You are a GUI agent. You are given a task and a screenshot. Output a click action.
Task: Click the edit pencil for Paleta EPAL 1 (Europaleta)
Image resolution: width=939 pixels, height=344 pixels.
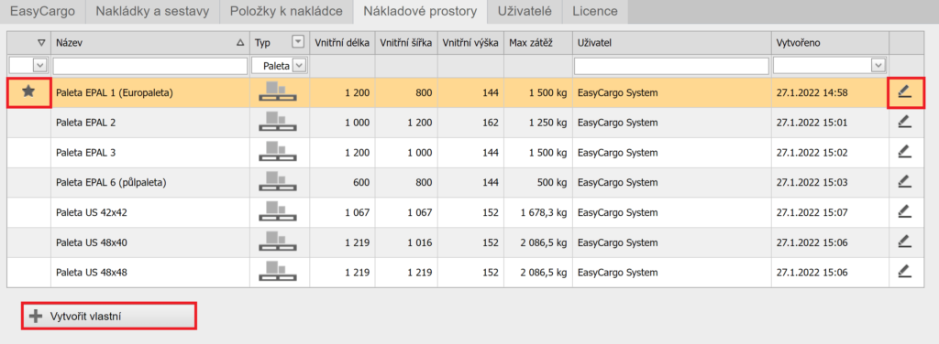(904, 92)
